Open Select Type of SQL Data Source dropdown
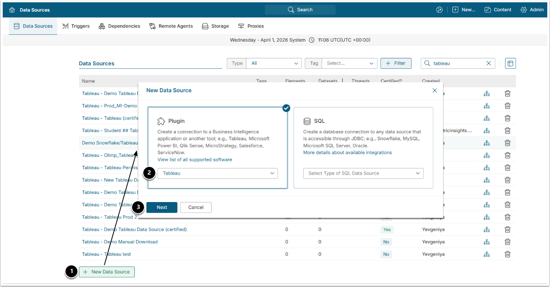 tap(363, 173)
